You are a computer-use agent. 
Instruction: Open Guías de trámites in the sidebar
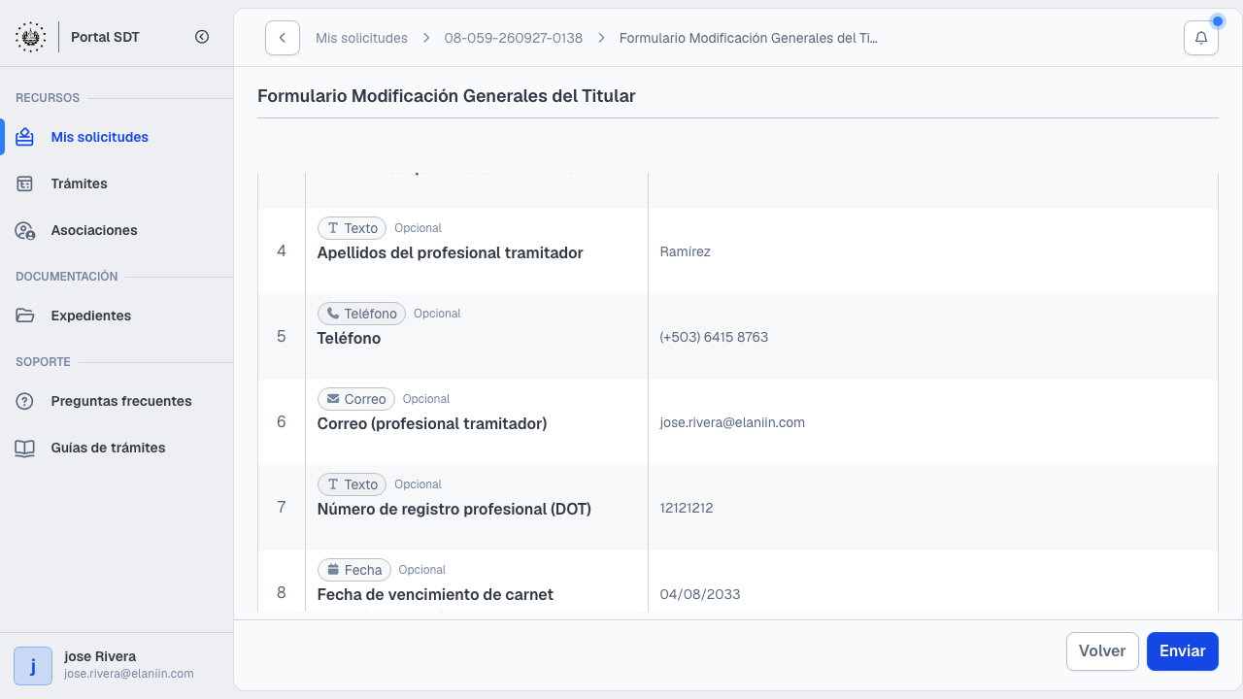point(117,448)
